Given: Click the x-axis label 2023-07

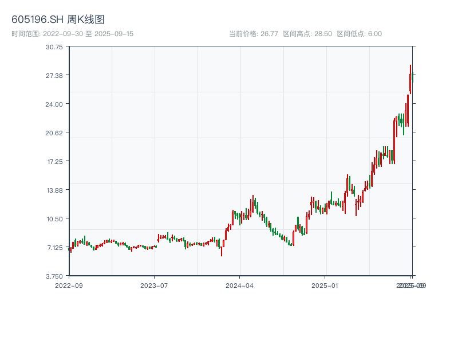Looking at the screenshot, I should [x=154, y=286].
